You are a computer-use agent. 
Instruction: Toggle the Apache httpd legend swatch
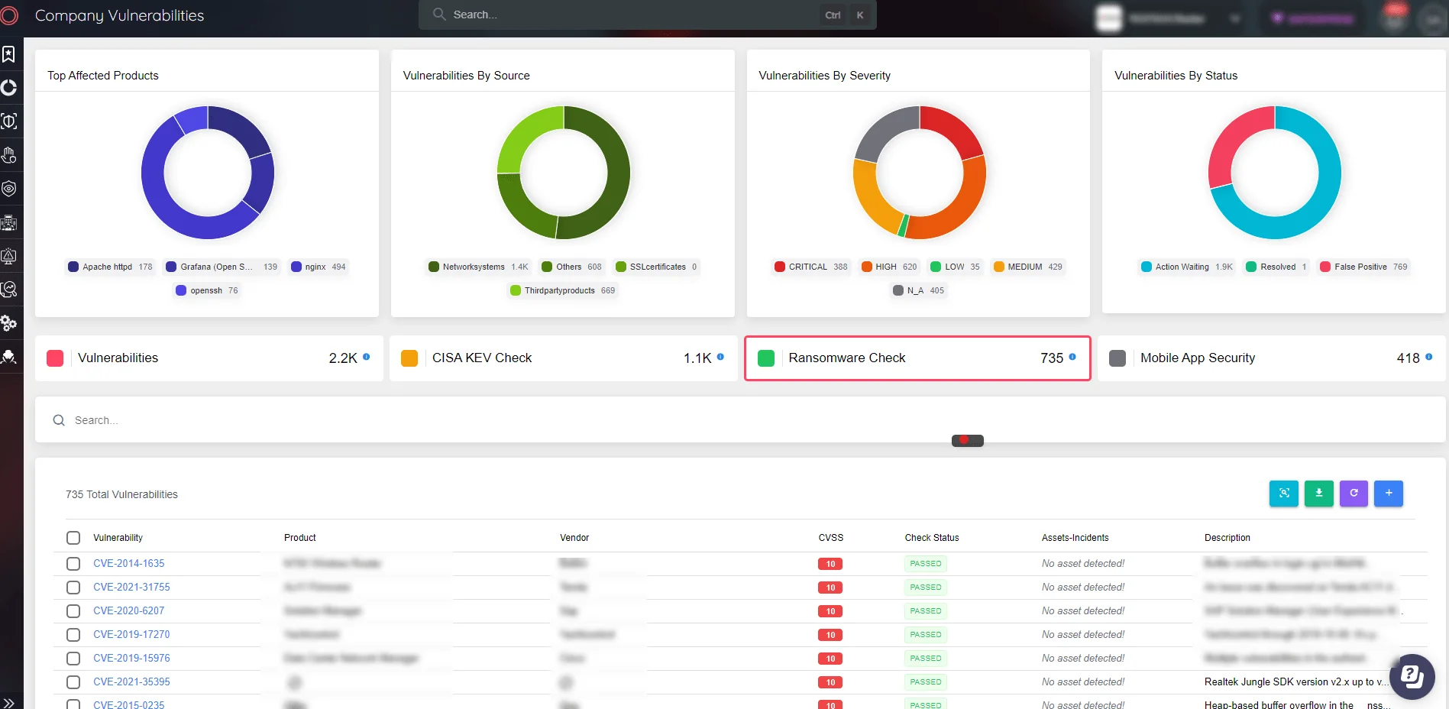(x=73, y=267)
